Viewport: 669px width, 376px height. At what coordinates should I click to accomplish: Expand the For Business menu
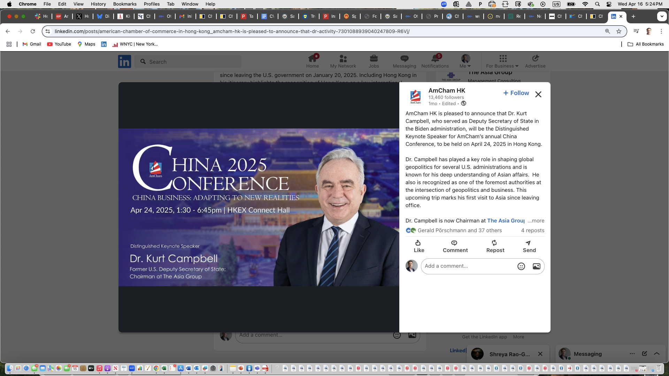click(502, 61)
